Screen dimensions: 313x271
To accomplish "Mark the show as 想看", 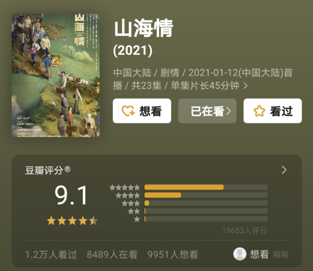I will point(142,111).
